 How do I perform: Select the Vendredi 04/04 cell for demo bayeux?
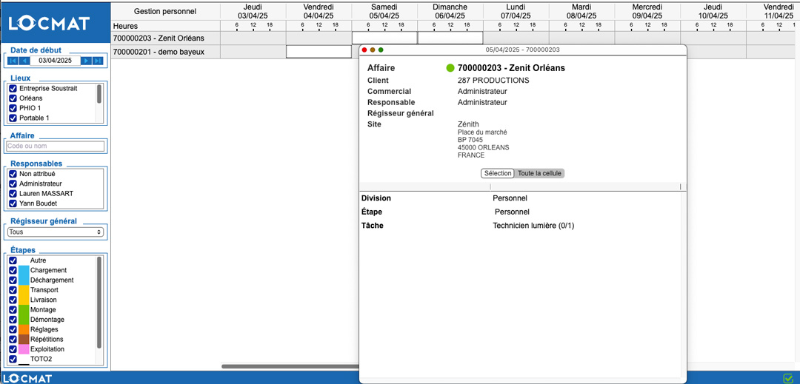click(x=319, y=52)
